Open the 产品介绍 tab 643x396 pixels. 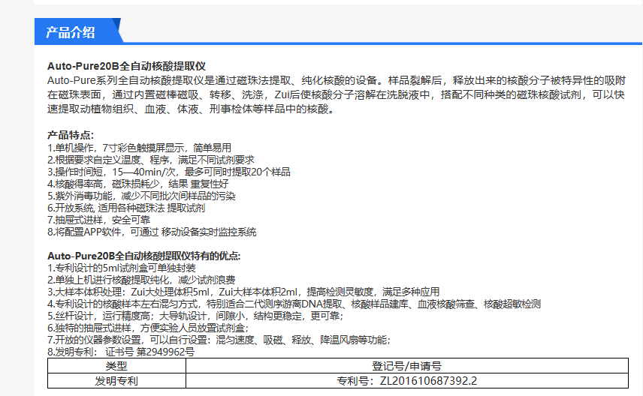(x=71, y=31)
